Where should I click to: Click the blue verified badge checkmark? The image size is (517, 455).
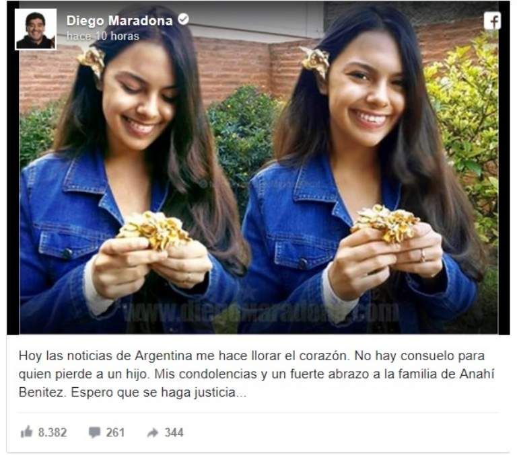coord(183,19)
